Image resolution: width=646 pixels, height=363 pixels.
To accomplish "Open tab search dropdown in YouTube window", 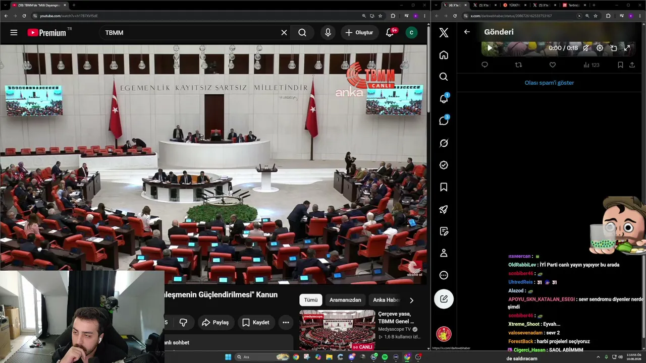I will pyautogui.click(x=5, y=5).
